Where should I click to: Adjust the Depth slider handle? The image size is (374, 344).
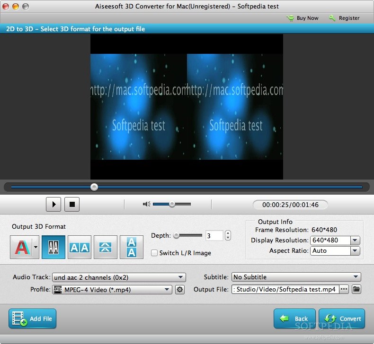click(176, 235)
